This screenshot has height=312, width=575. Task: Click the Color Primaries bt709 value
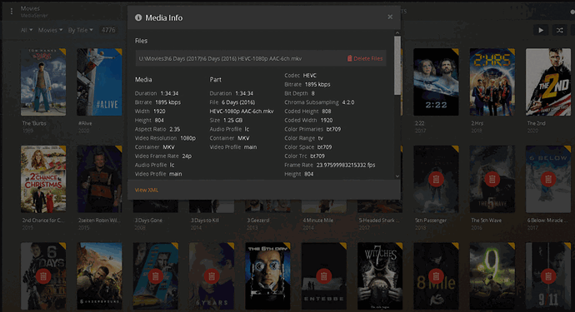(333, 129)
